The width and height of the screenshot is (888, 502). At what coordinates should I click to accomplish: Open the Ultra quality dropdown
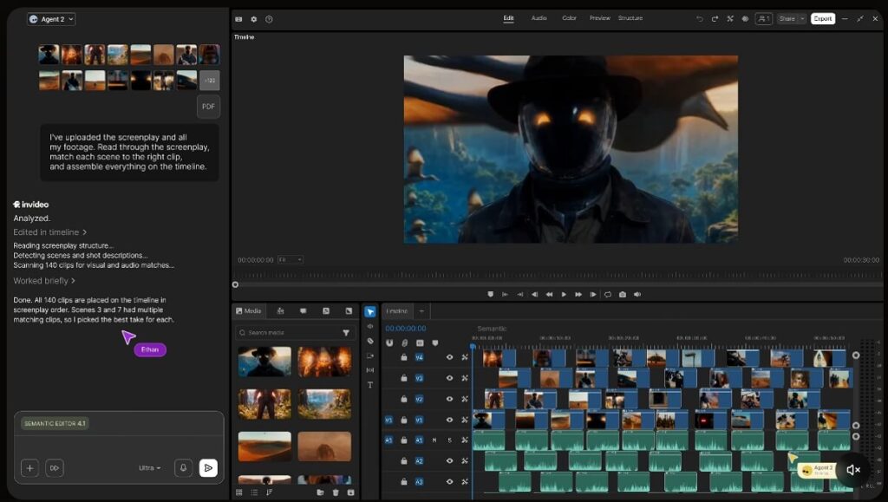tap(149, 468)
